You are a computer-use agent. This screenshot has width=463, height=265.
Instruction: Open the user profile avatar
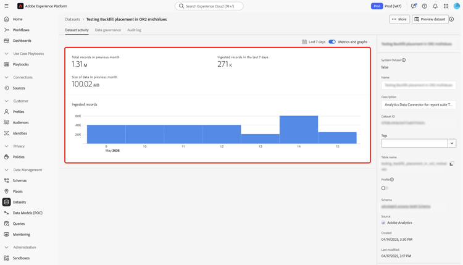457,6
